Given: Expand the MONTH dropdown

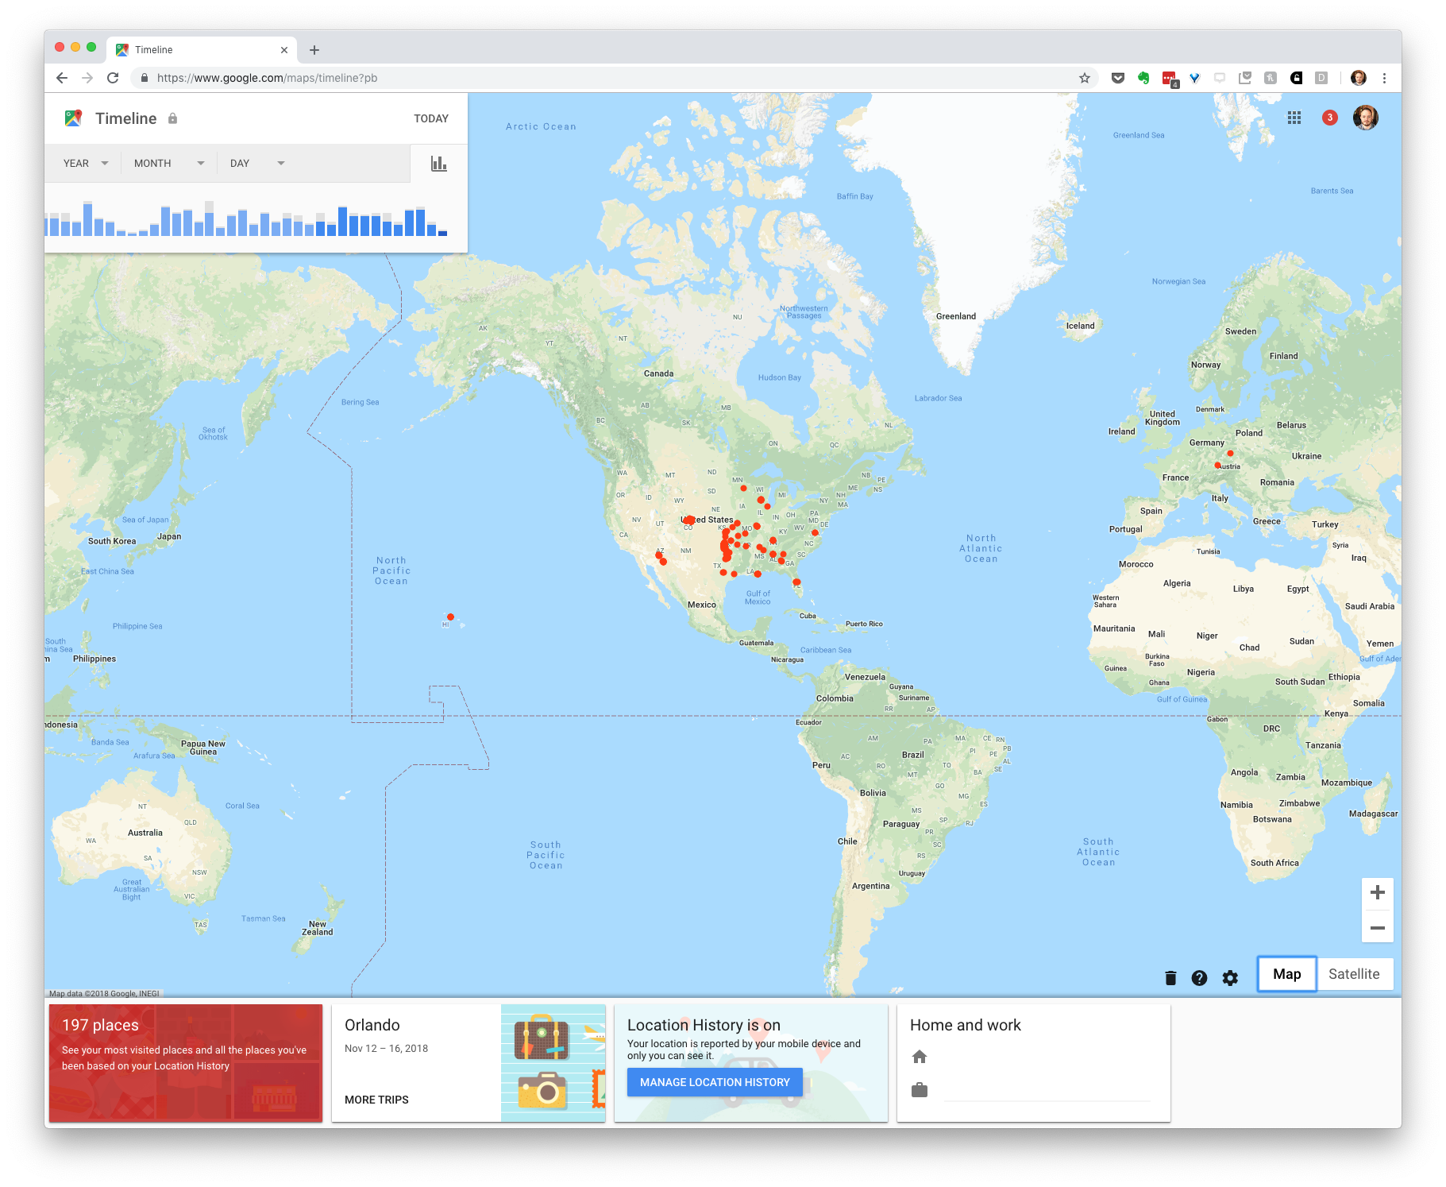Looking at the screenshot, I should (168, 164).
